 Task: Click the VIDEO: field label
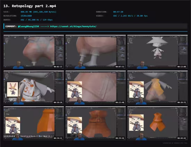click(100, 16)
